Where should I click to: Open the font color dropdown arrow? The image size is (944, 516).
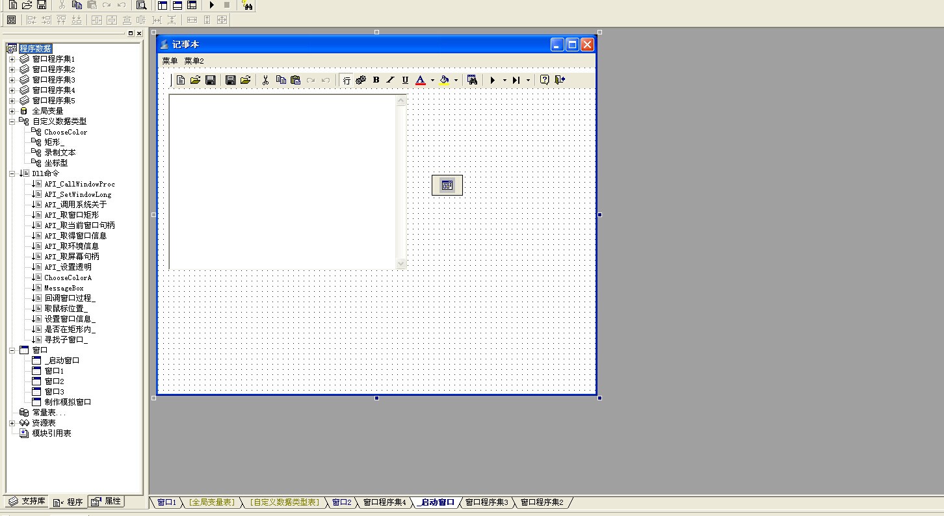(x=432, y=81)
